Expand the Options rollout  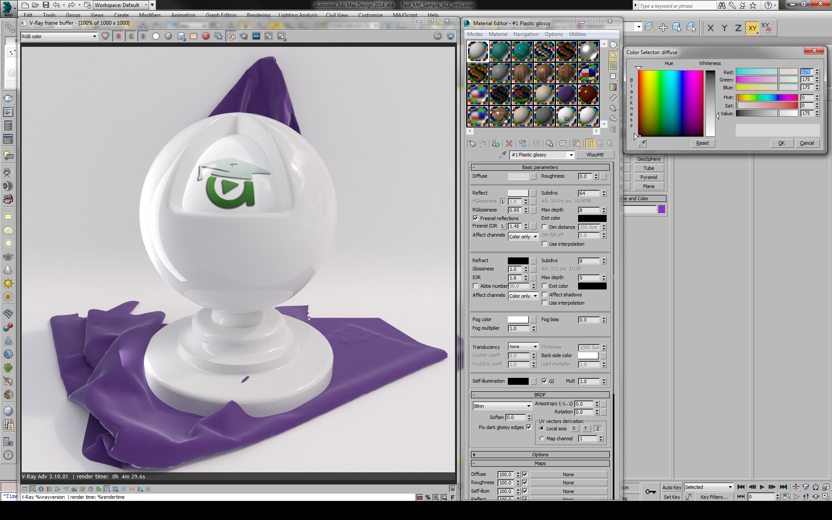(540, 455)
